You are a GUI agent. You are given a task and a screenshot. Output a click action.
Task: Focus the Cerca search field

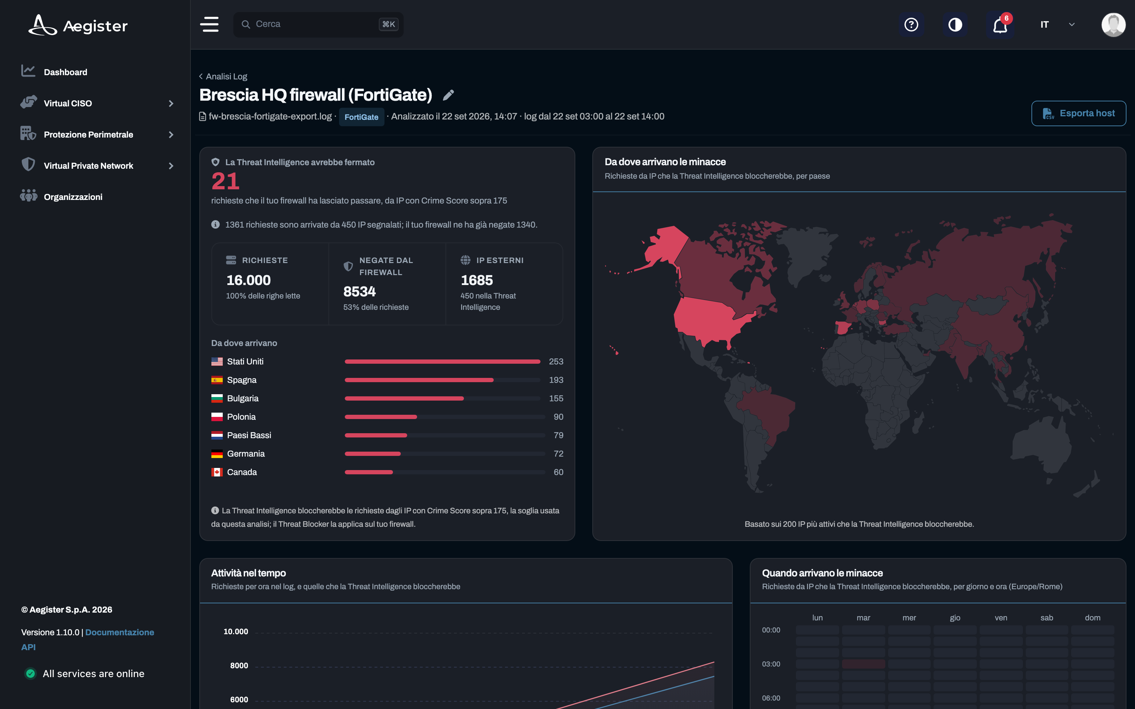pos(319,24)
